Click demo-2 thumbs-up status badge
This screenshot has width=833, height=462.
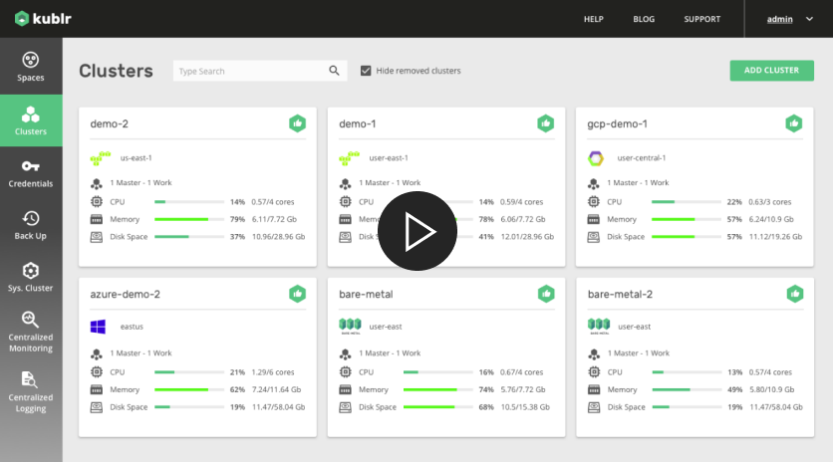pos(298,123)
